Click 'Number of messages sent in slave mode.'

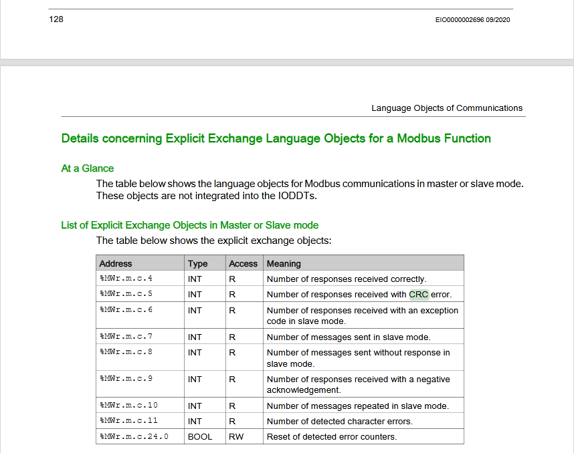[349, 337]
